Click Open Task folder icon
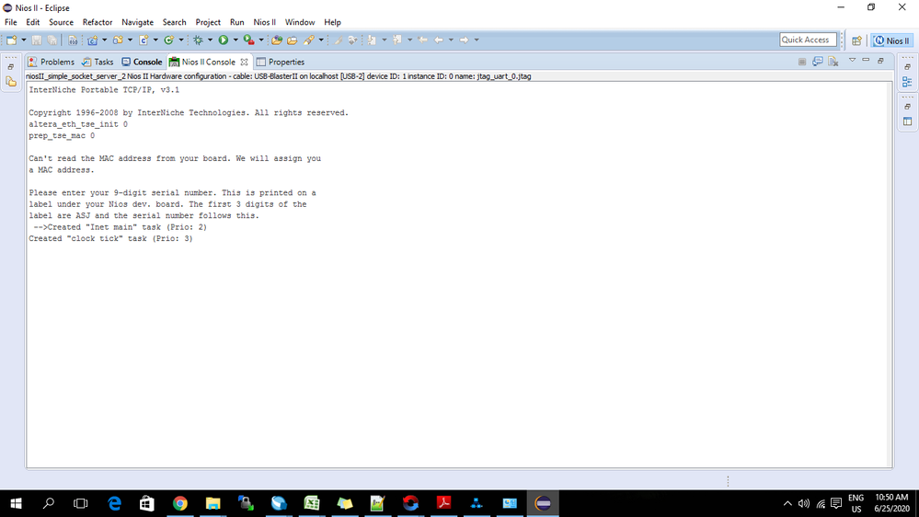Screen dimensions: 919x517 (292, 40)
